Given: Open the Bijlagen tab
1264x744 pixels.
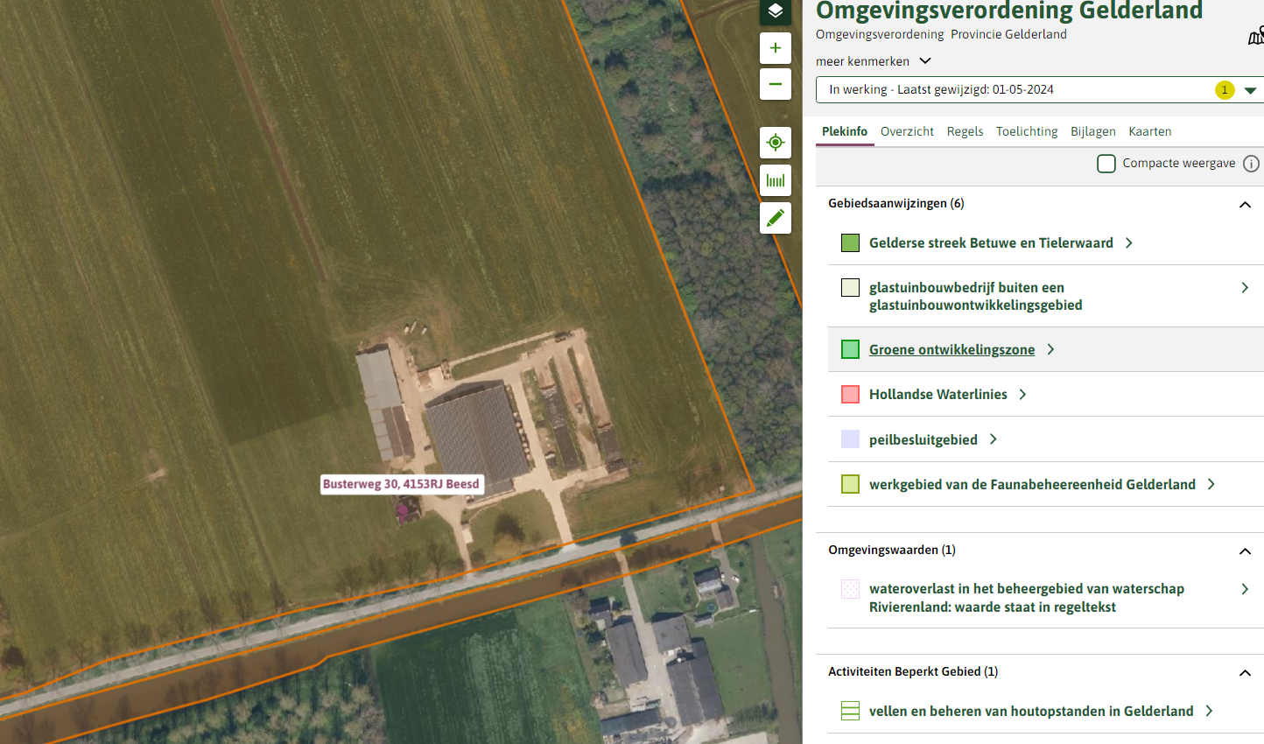Looking at the screenshot, I should tap(1093, 131).
